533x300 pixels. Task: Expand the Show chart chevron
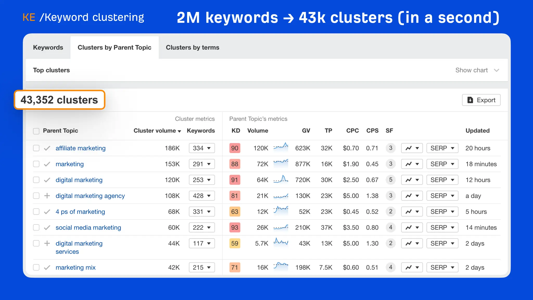point(496,70)
